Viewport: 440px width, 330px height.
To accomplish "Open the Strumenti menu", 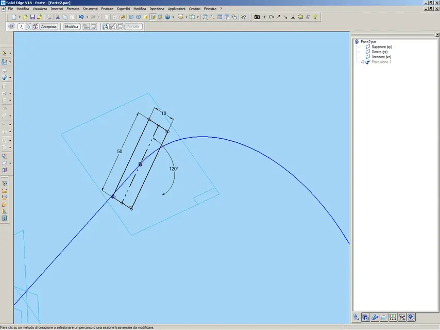I will click(90, 9).
